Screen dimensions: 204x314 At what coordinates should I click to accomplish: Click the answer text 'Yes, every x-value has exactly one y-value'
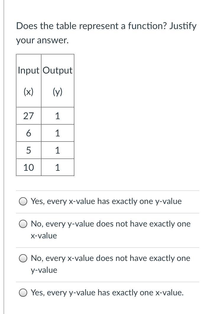point(106,201)
